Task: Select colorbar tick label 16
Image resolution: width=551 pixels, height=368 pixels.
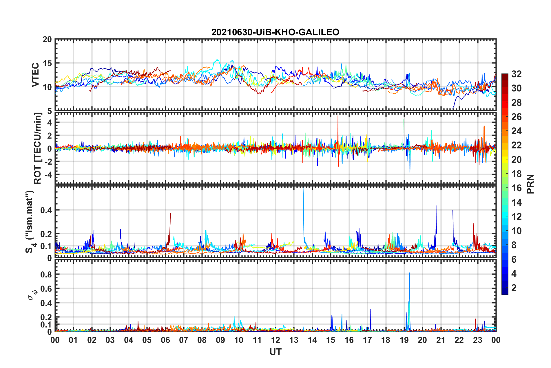Action: (x=516, y=188)
